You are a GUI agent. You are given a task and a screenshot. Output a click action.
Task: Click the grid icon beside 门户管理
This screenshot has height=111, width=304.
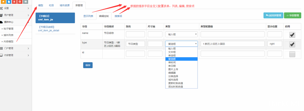pyautogui.click(x=1, y=48)
